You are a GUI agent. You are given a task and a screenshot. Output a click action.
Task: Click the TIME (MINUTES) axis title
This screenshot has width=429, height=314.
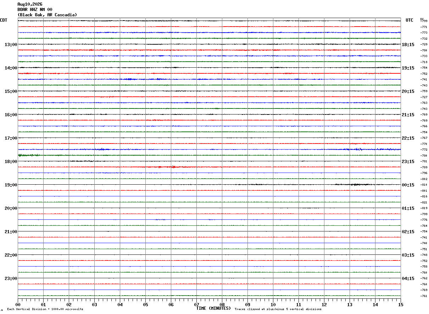tap(213, 308)
